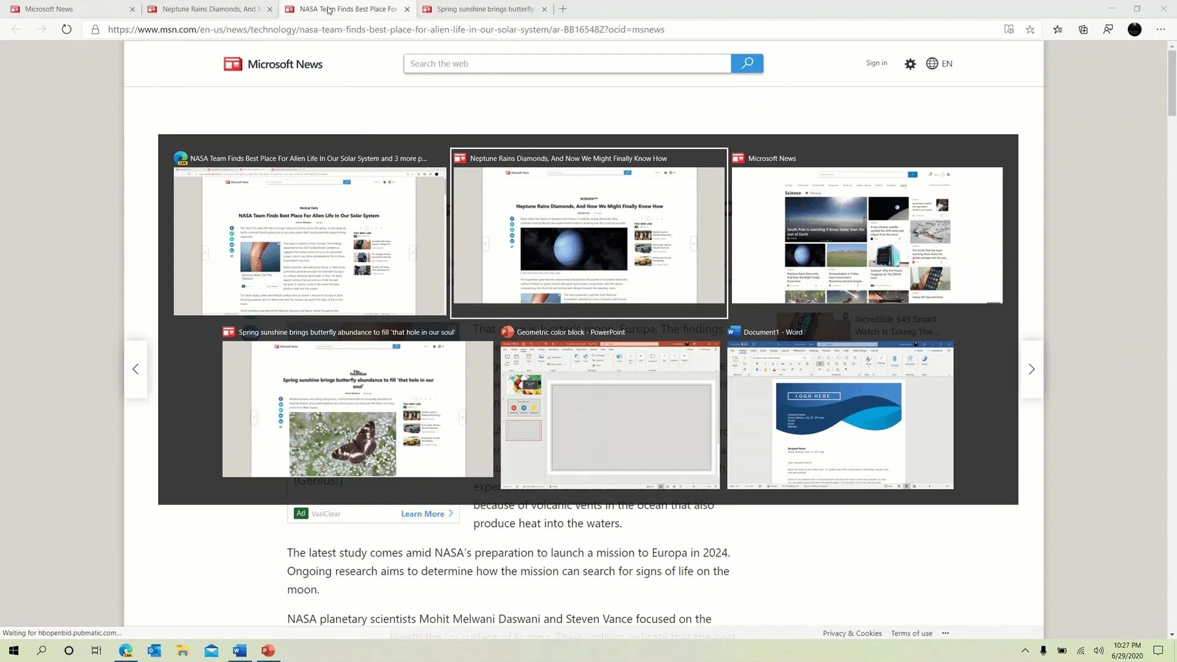Select the Document1 - Word window thumbnail
The image size is (1177, 662).
pos(840,414)
